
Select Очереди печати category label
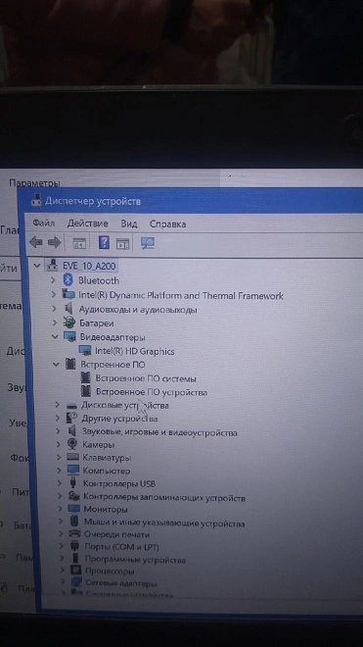117,535
